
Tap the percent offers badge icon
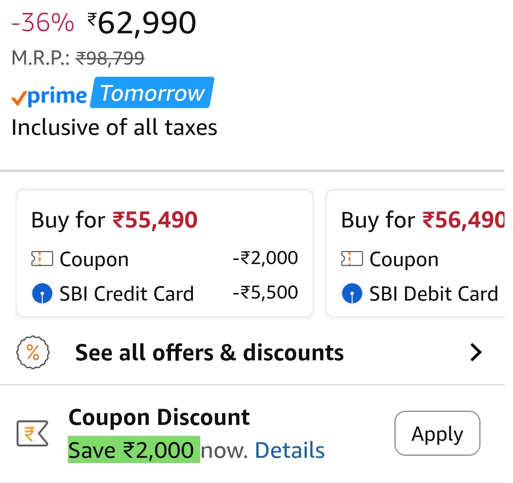33,352
